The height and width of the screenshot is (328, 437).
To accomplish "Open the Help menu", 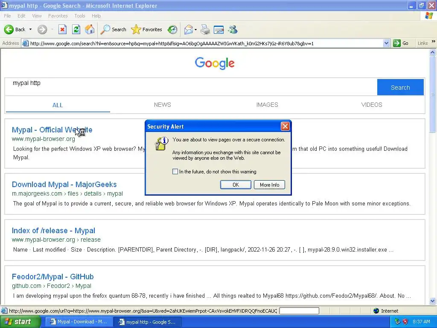I will 96,16.
